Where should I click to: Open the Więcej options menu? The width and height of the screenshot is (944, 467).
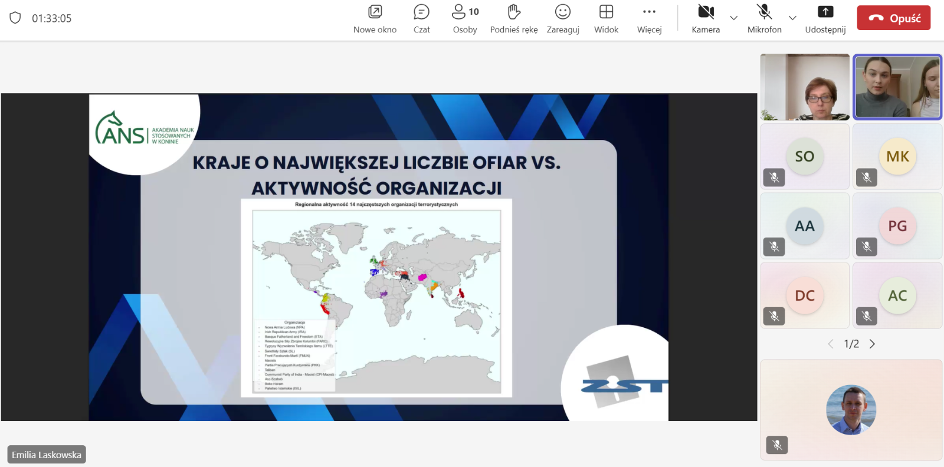[649, 19]
